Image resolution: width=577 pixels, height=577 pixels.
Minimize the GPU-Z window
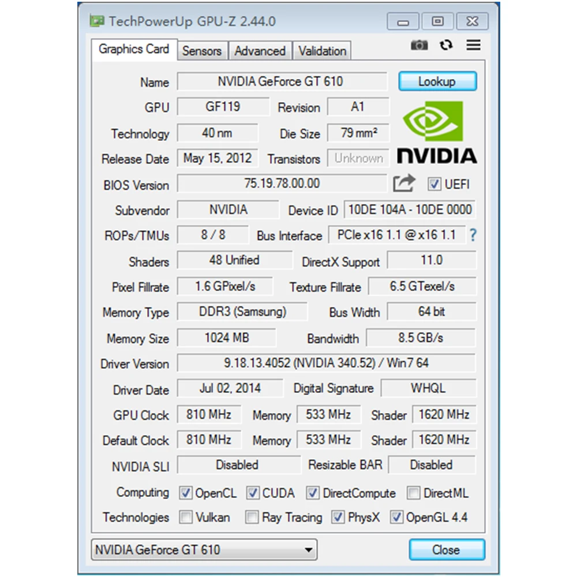403,21
